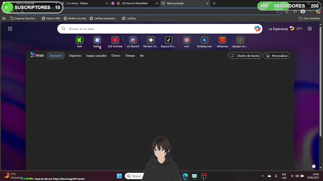Open page settings gear icon
The image size is (323, 181).
click(x=310, y=29)
